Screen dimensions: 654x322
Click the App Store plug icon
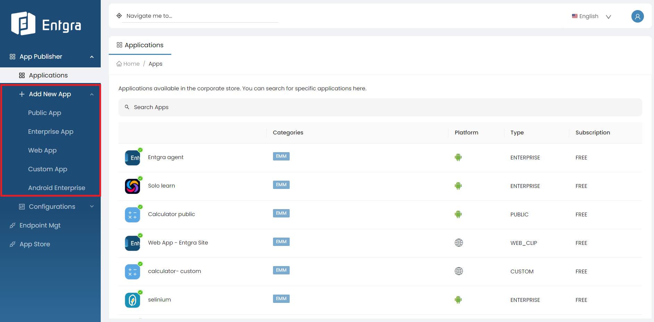click(13, 244)
